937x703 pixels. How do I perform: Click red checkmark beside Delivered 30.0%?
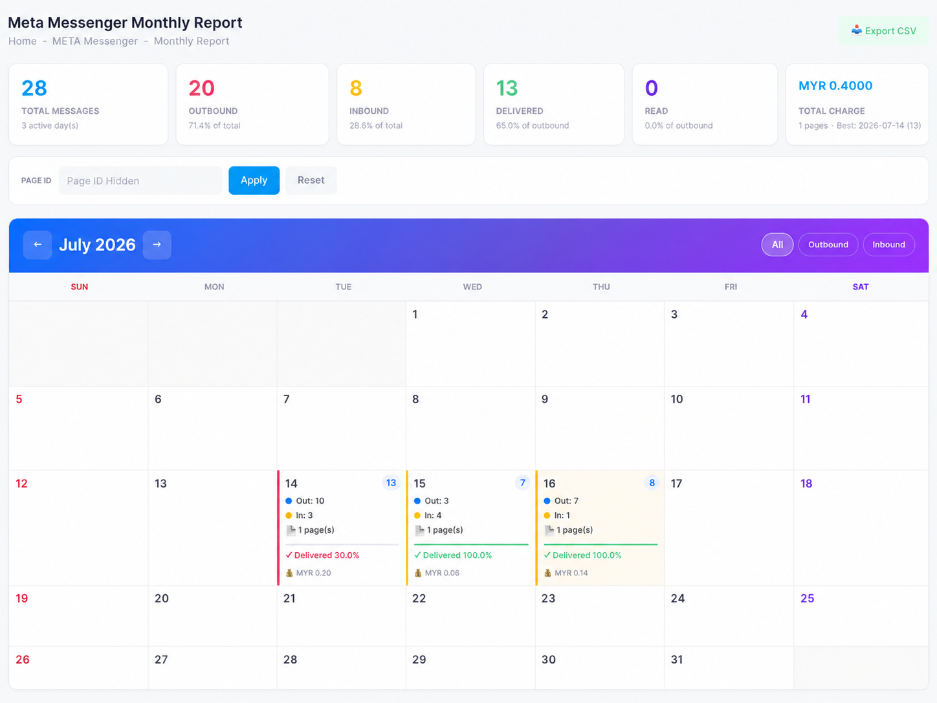point(289,555)
